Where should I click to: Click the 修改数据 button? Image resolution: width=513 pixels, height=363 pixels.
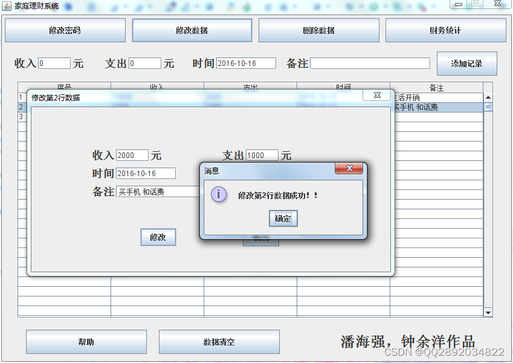(x=191, y=30)
